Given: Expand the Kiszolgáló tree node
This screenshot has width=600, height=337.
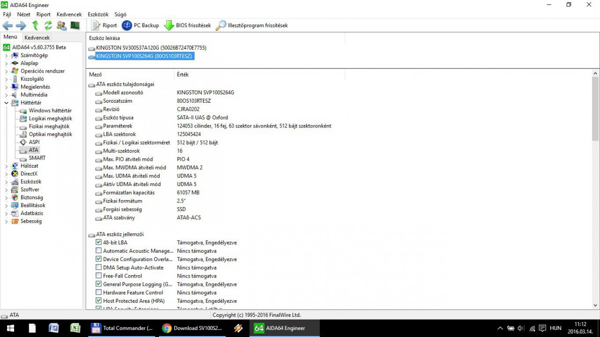Looking at the screenshot, I should pyautogui.click(x=6, y=79).
